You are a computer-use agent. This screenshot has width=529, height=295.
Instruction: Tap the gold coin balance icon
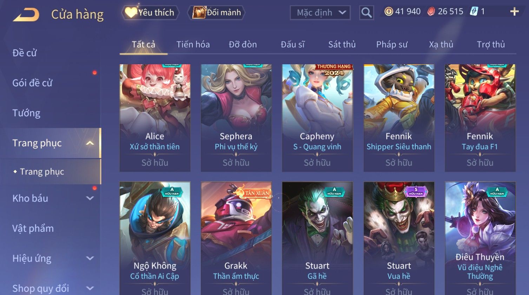pos(389,12)
